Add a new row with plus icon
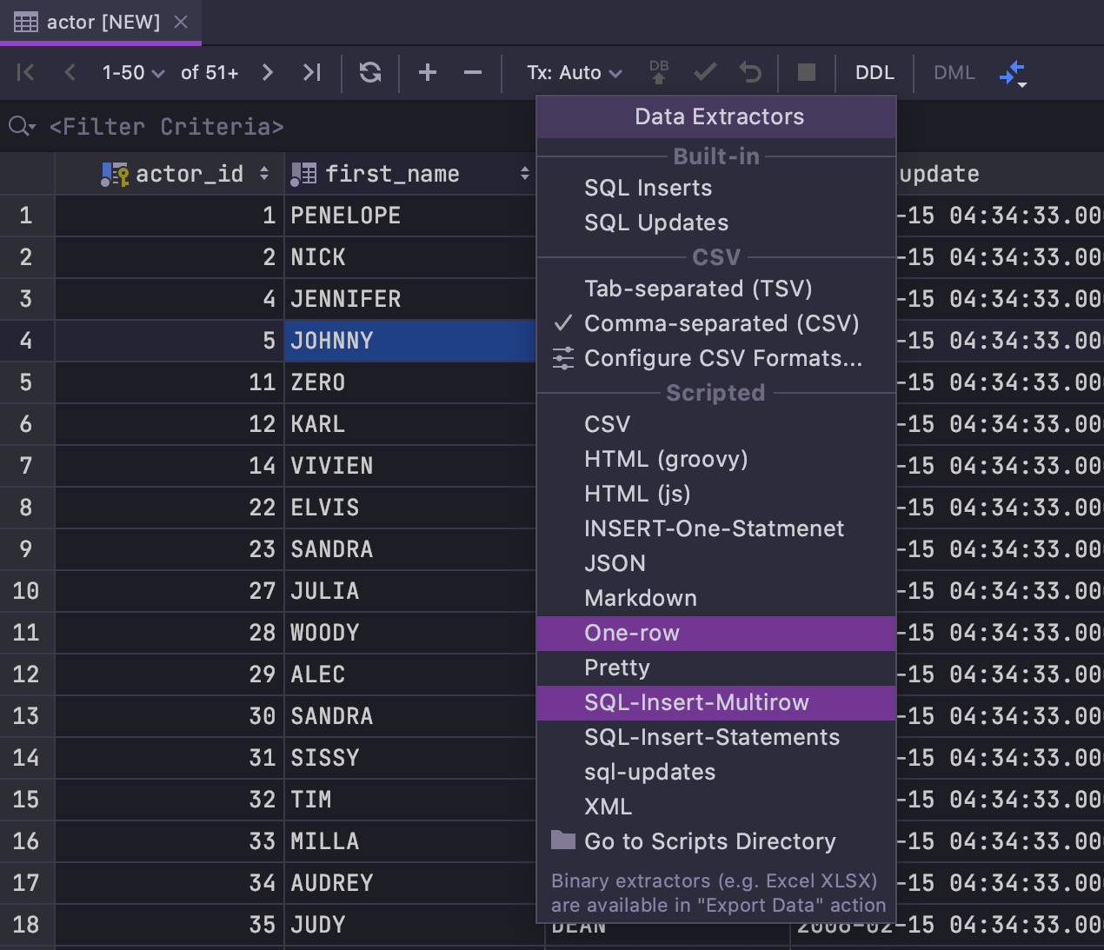Screen dimensions: 1104x950 tap(428, 73)
